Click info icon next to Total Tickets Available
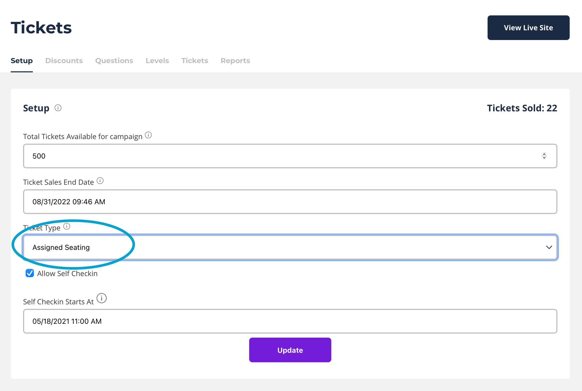 tap(148, 135)
